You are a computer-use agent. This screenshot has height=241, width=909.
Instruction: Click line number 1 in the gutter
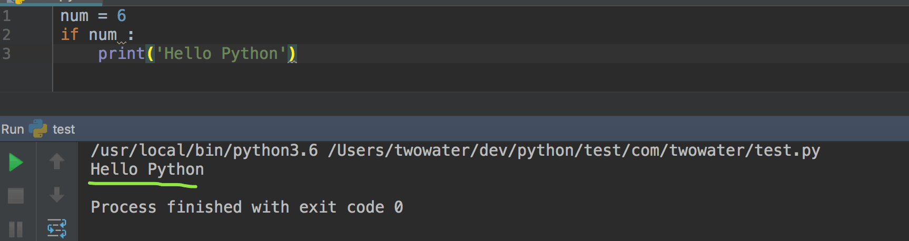pos(7,16)
